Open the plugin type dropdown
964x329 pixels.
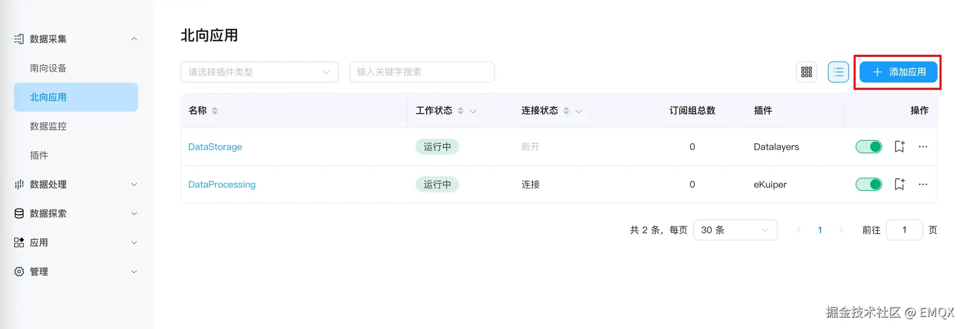(259, 72)
